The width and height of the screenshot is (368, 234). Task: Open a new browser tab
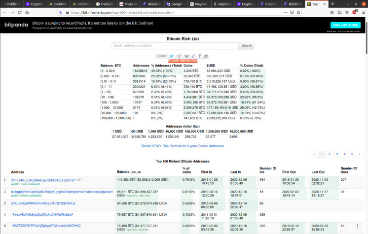tap(332, 4)
